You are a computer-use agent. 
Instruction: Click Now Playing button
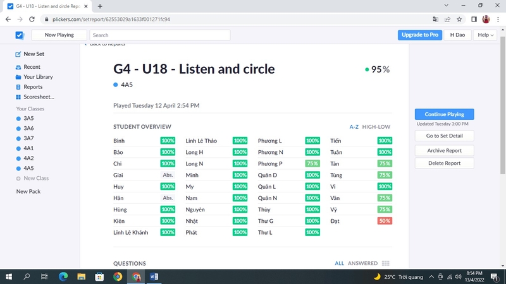tap(59, 35)
